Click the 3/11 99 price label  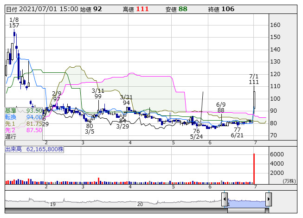click(98, 93)
